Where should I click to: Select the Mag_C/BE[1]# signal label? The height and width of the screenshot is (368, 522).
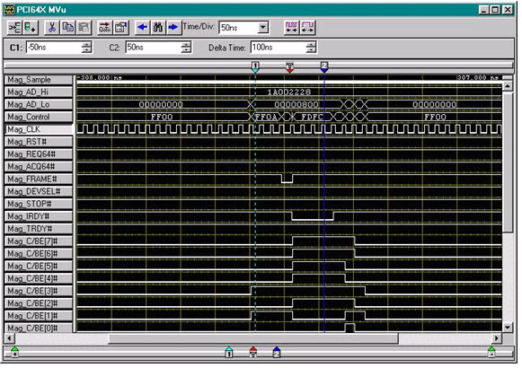[39, 316]
